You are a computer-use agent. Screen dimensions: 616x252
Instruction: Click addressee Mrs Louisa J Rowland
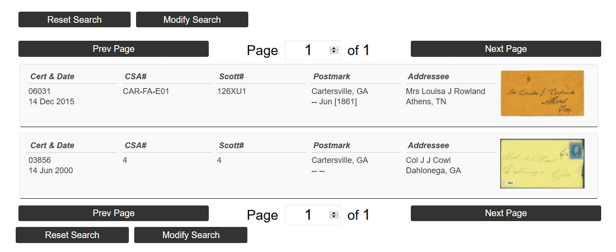tap(445, 91)
